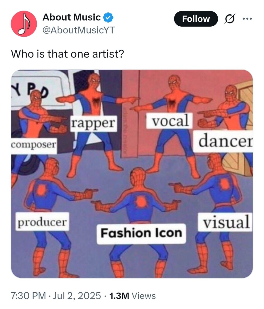Click the "composer" label in the meme

point(34,146)
